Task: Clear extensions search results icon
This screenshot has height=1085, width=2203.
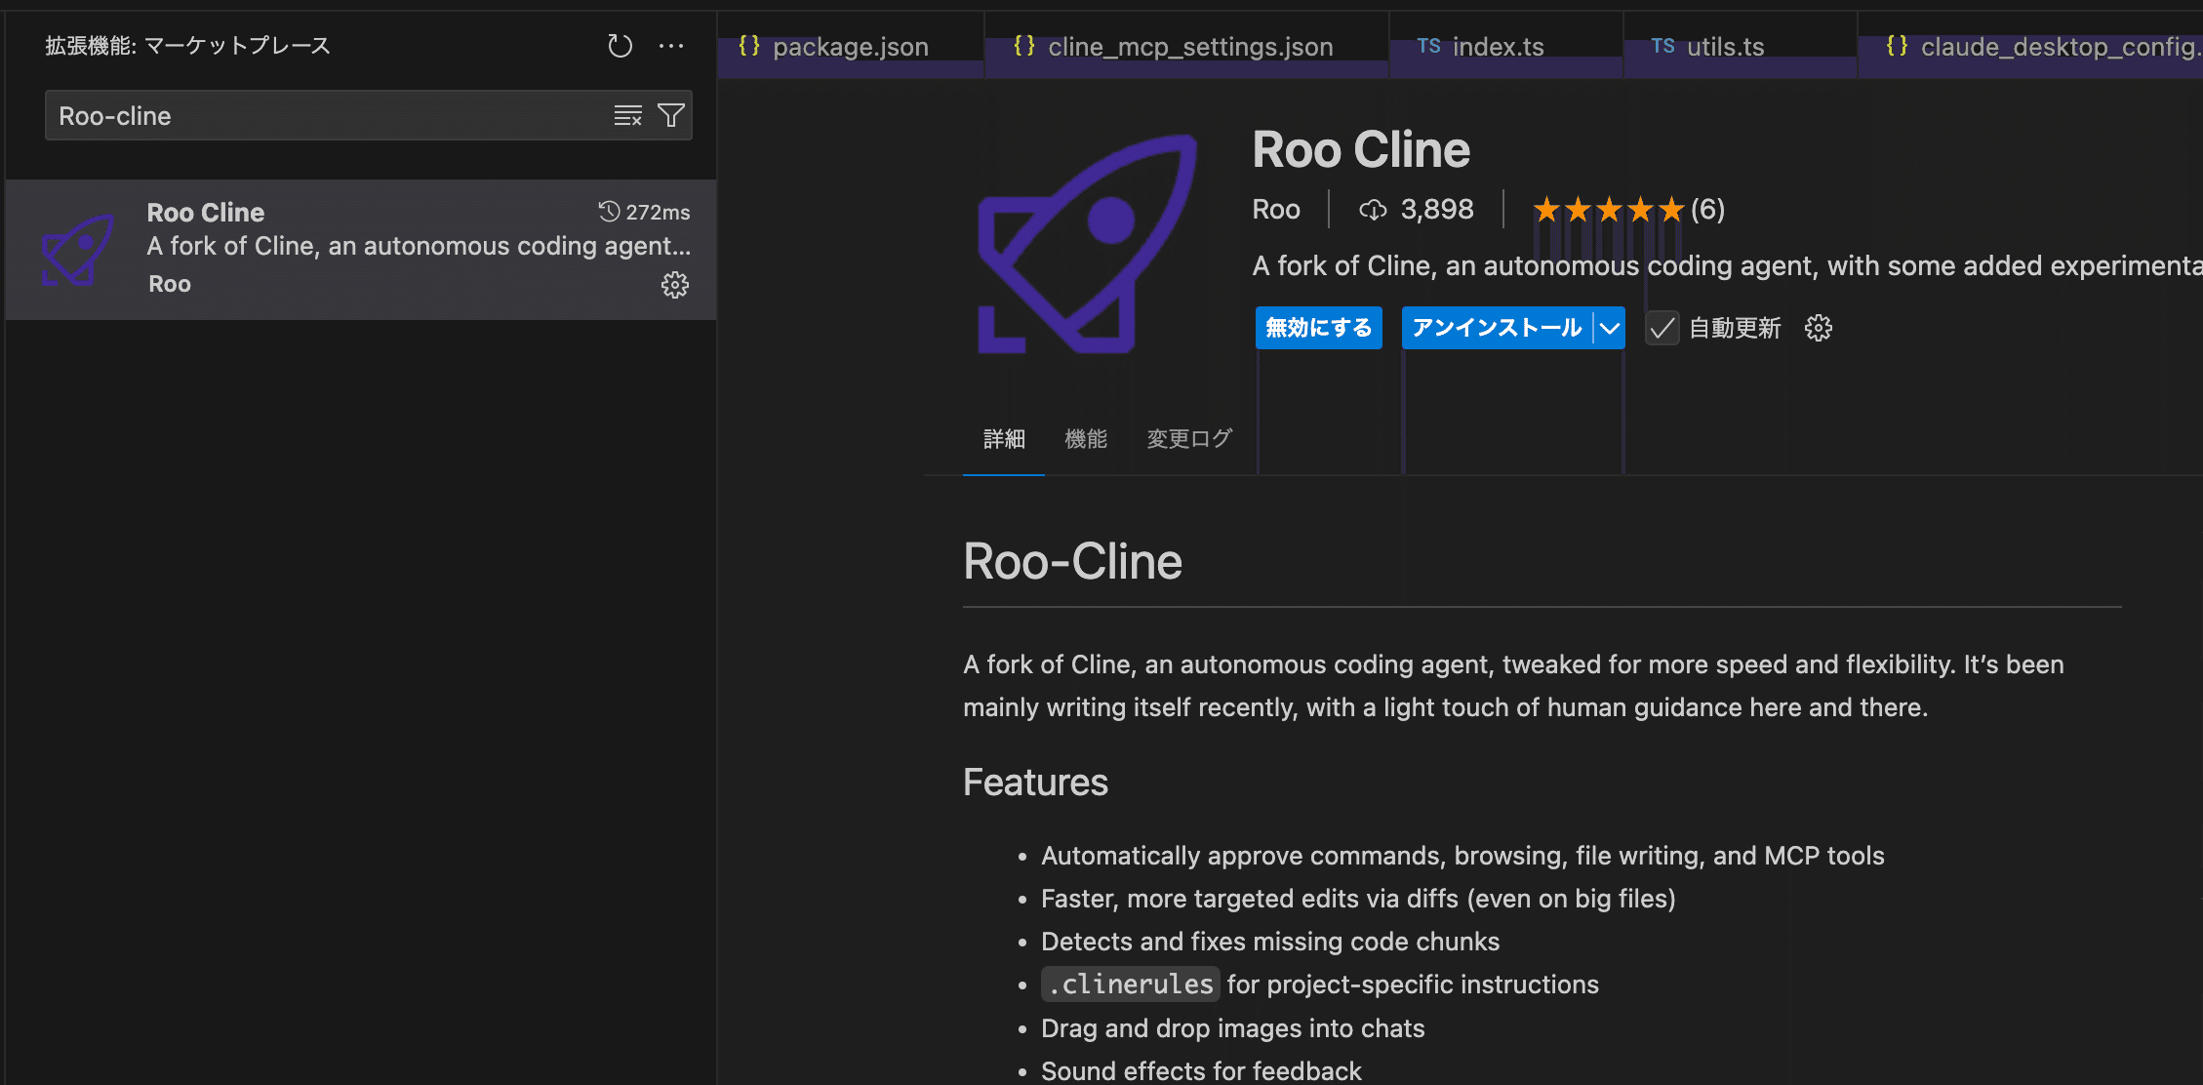Action: 627,116
